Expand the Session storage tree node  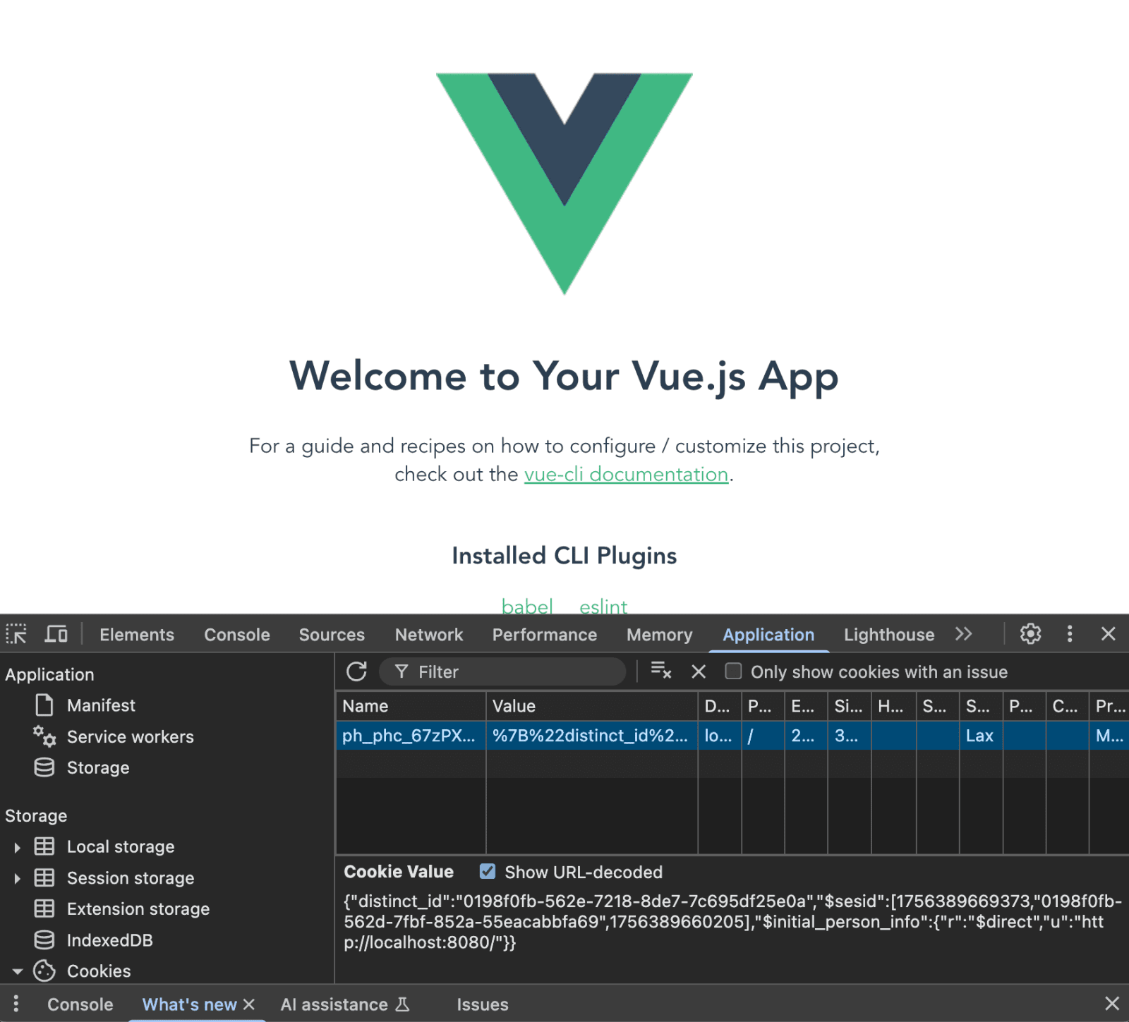(17, 878)
